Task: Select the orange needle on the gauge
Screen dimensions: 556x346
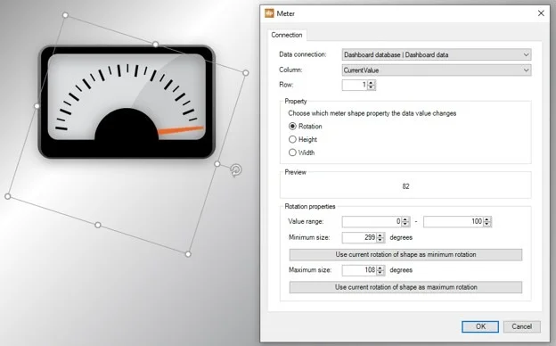Action: click(x=181, y=130)
